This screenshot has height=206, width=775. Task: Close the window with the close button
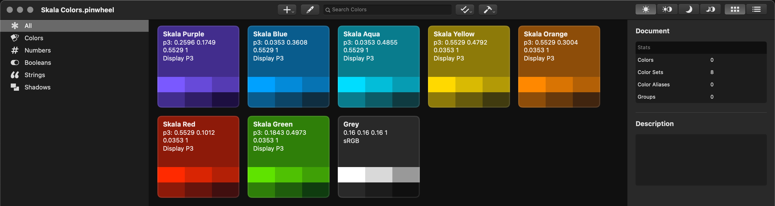[x=10, y=10]
